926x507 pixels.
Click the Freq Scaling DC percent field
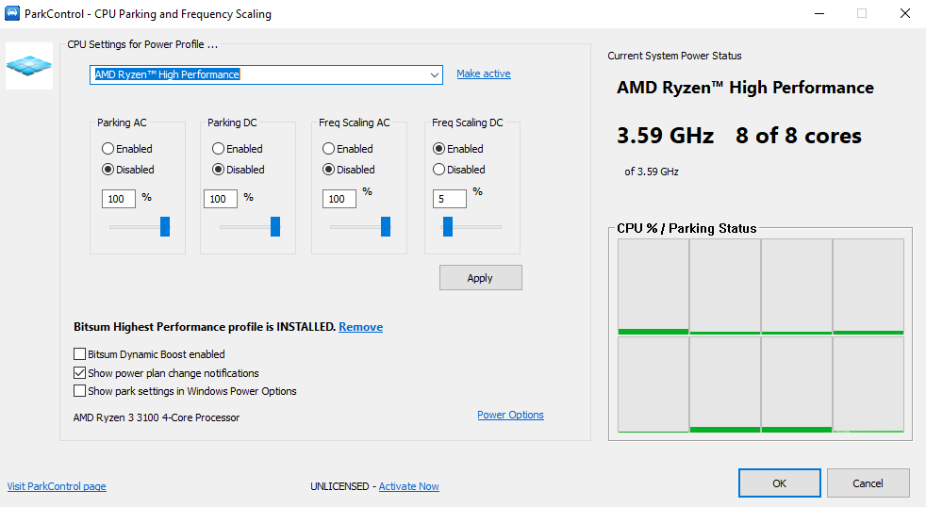(x=450, y=199)
